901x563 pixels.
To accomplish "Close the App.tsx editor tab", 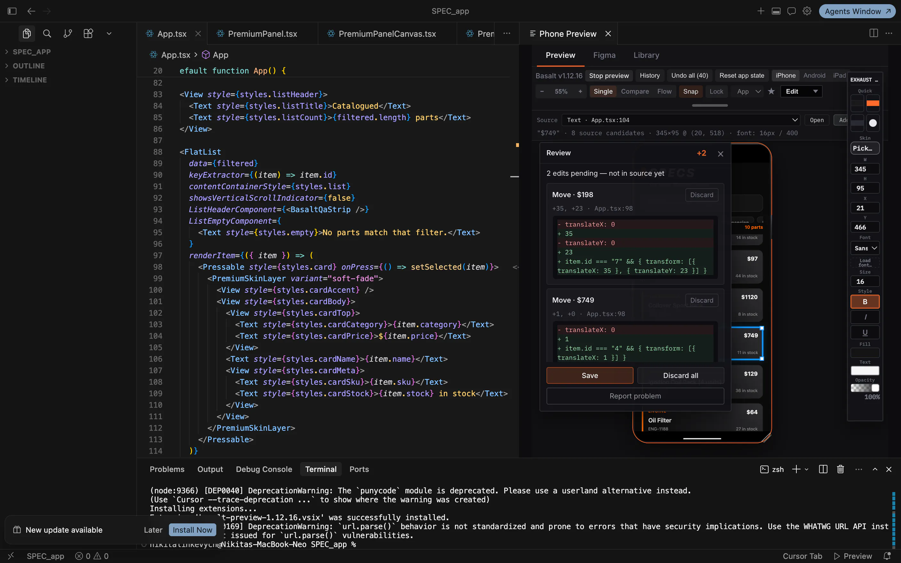I will click(198, 34).
